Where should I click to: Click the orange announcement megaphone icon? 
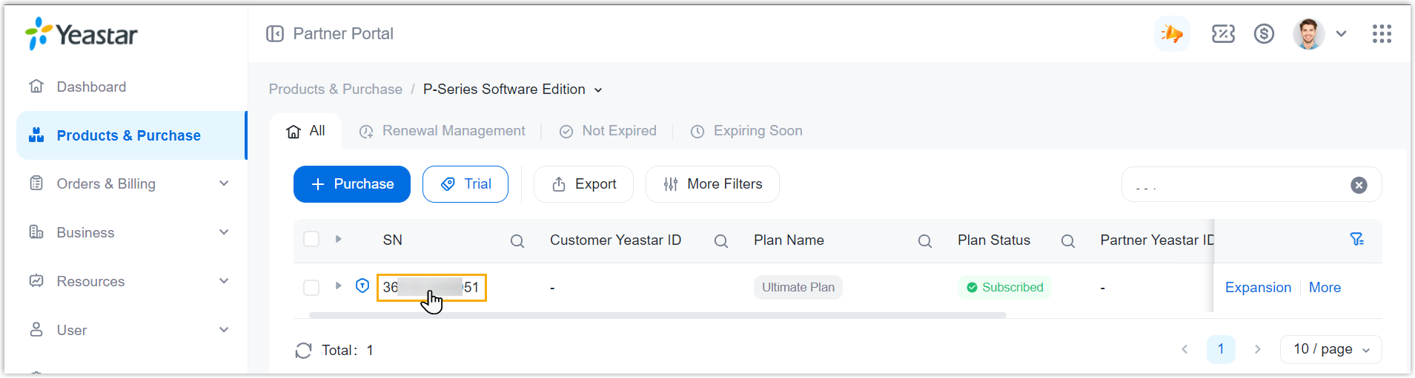click(1172, 34)
